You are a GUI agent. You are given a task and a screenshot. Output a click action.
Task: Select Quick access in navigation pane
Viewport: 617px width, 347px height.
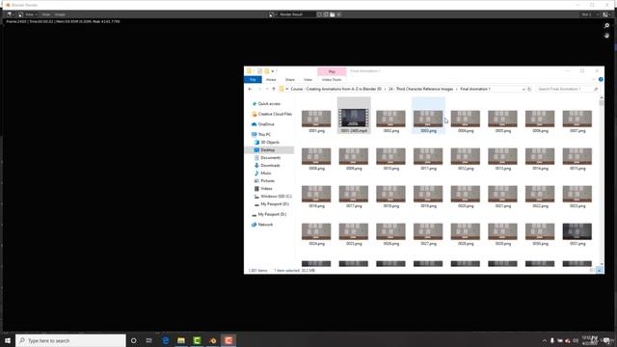click(269, 104)
